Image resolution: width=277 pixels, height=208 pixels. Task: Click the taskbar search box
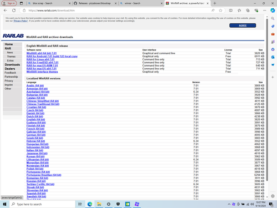(x=42, y=204)
